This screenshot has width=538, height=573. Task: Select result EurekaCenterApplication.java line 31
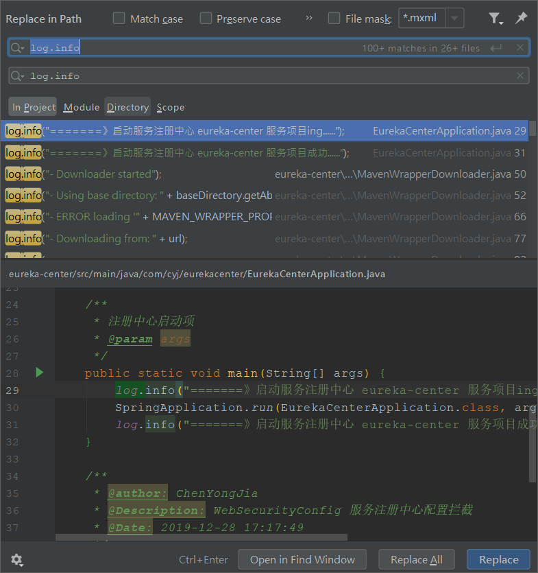(265, 153)
